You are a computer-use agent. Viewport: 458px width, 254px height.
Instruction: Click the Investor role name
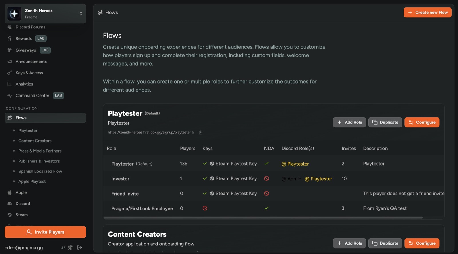pos(120,179)
